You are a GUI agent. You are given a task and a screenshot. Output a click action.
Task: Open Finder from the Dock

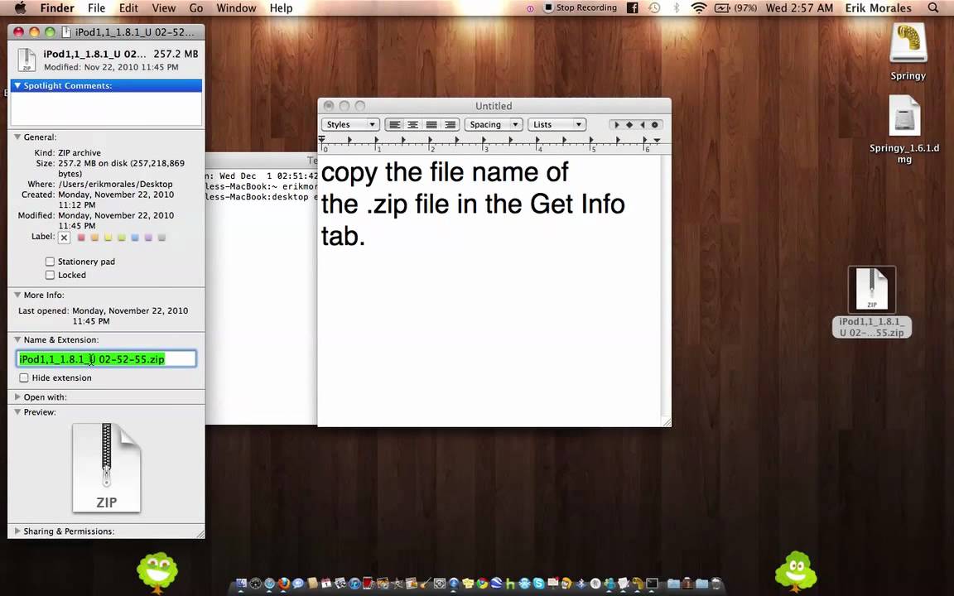pyautogui.click(x=241, y=584)
